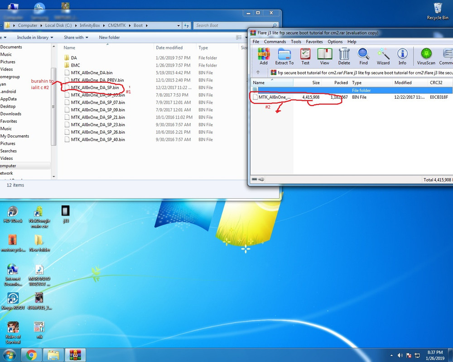453x362 pixels.
Task: Select MTK_AllInOne_DA_SP_40.bin file
Action: tap(98, 139)
